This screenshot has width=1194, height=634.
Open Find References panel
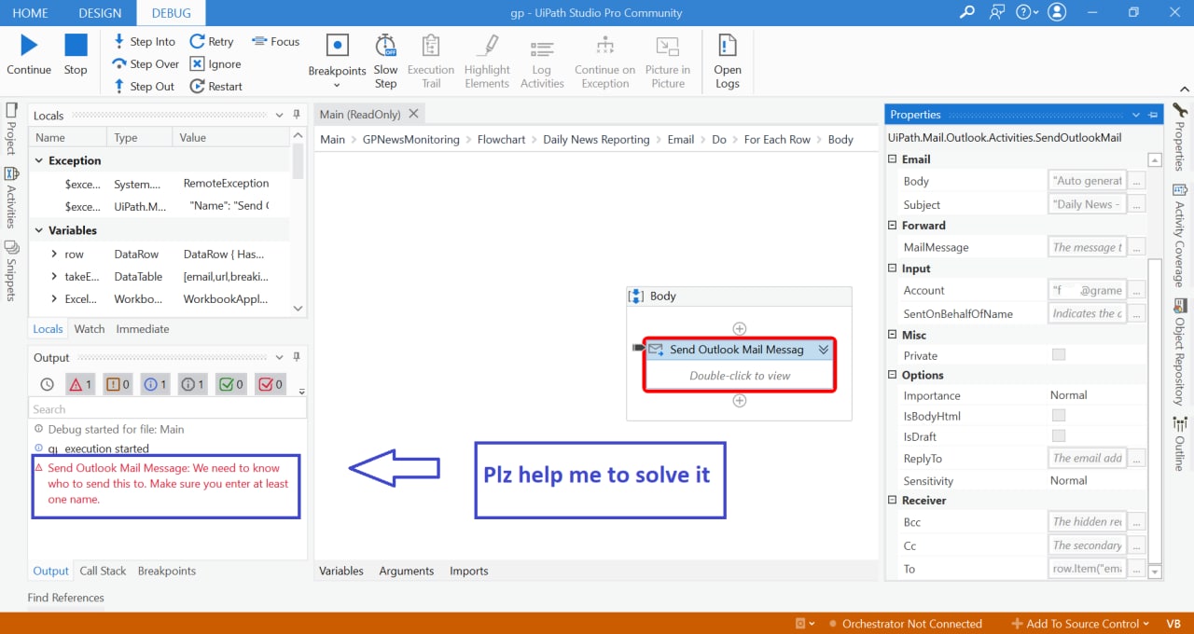click(65, 598)
